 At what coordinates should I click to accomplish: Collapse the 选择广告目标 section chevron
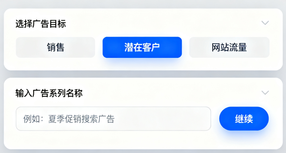(265, 23)
